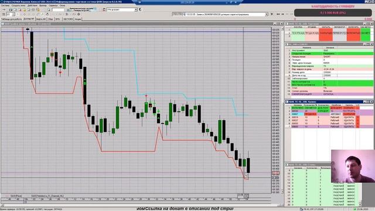The image size is (375, 211).
Task: Toggle the СИММЕТРИЯ cell in levels table
Action: coord(311,108)
